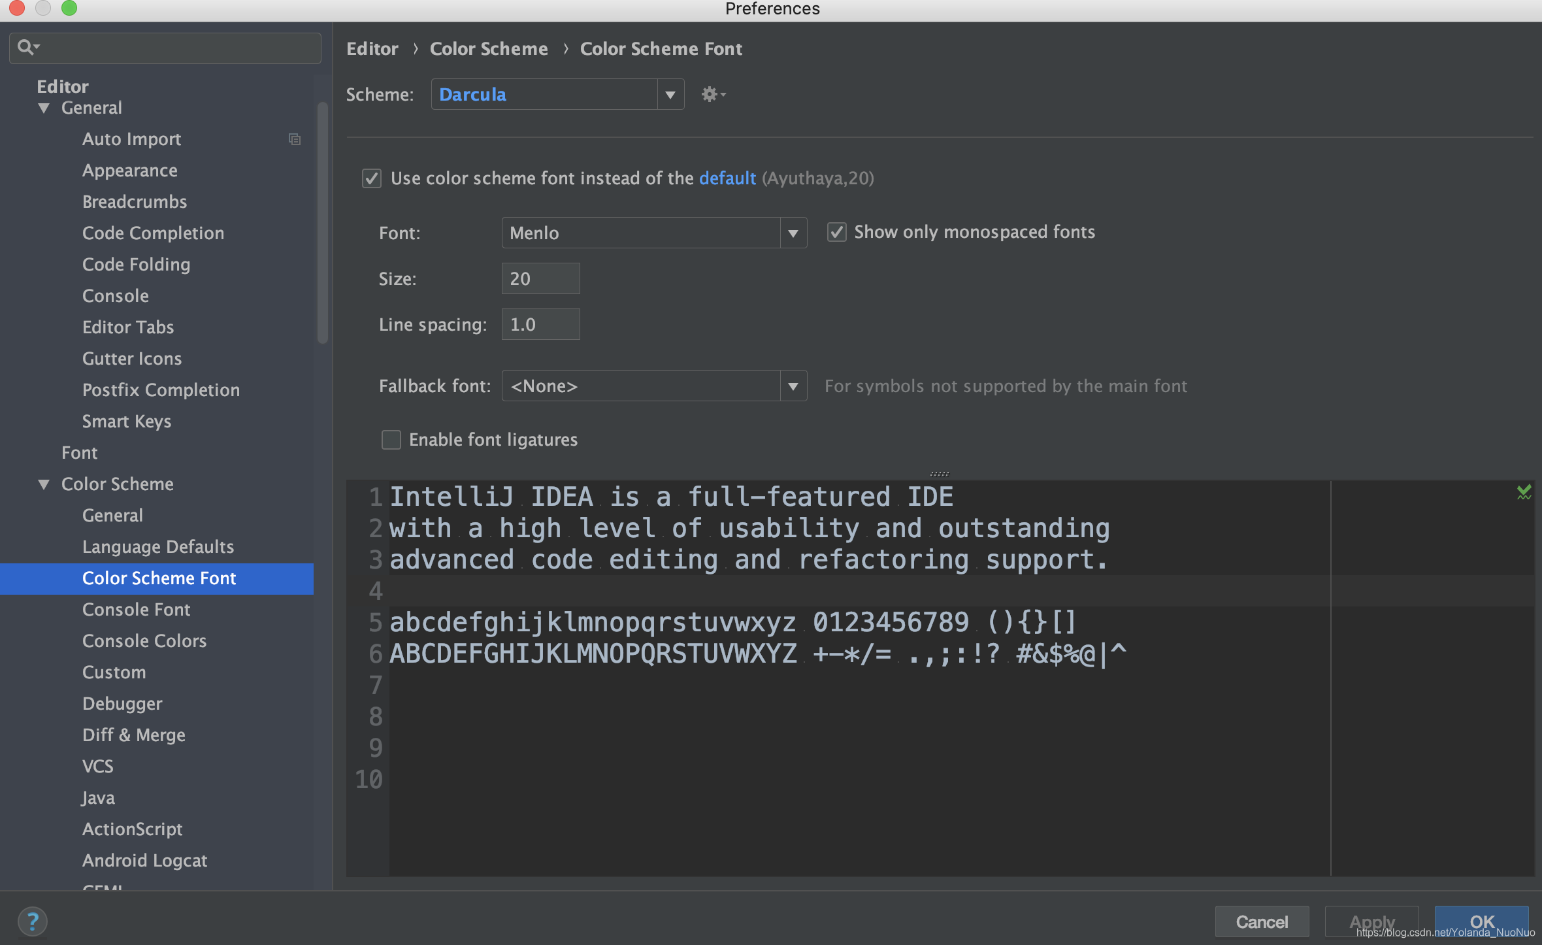Collapse the General tree node
1542x945 pixels.
(x=44, y=108)
